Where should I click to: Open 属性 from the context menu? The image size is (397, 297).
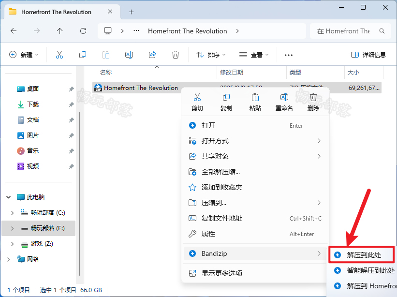click(255, 234)
